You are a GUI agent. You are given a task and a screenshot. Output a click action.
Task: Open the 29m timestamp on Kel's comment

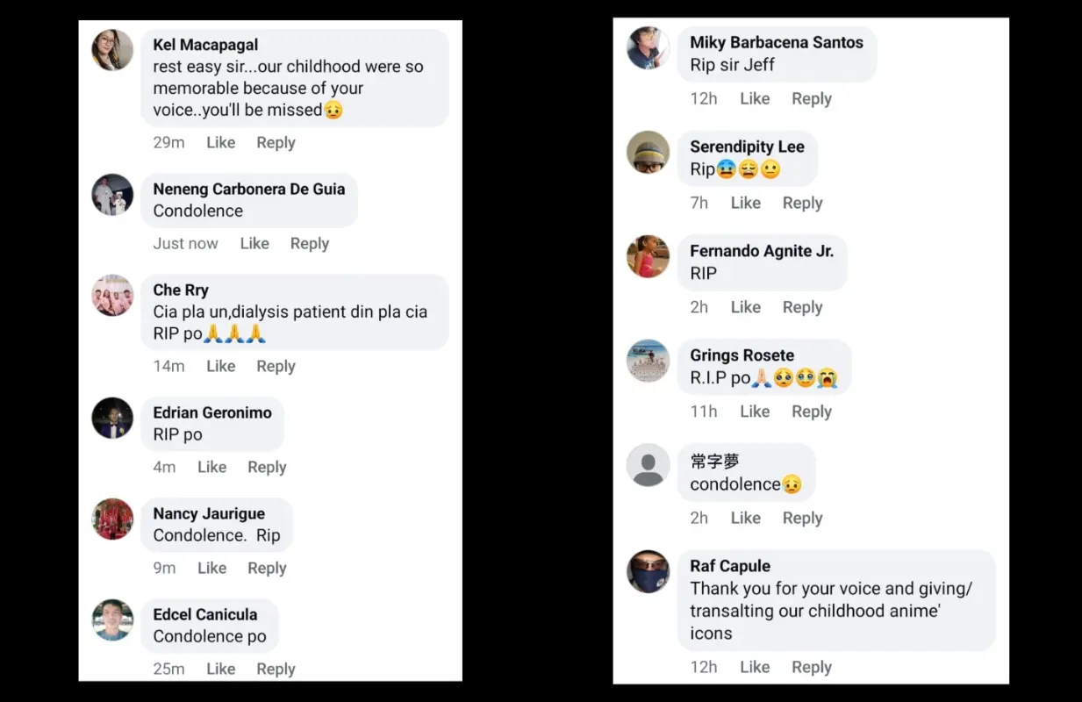(168, 142)
